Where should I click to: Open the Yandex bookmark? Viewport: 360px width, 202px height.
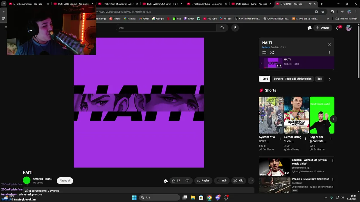[x=115, y=19]
